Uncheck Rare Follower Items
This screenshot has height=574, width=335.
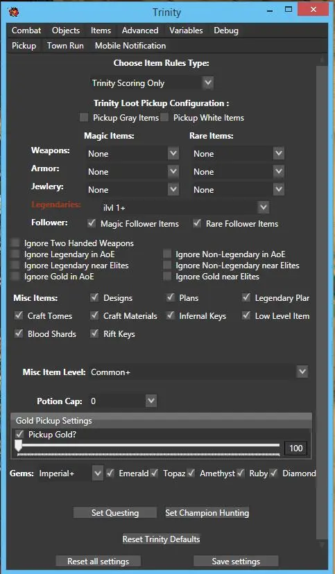[x=198, y=223]
